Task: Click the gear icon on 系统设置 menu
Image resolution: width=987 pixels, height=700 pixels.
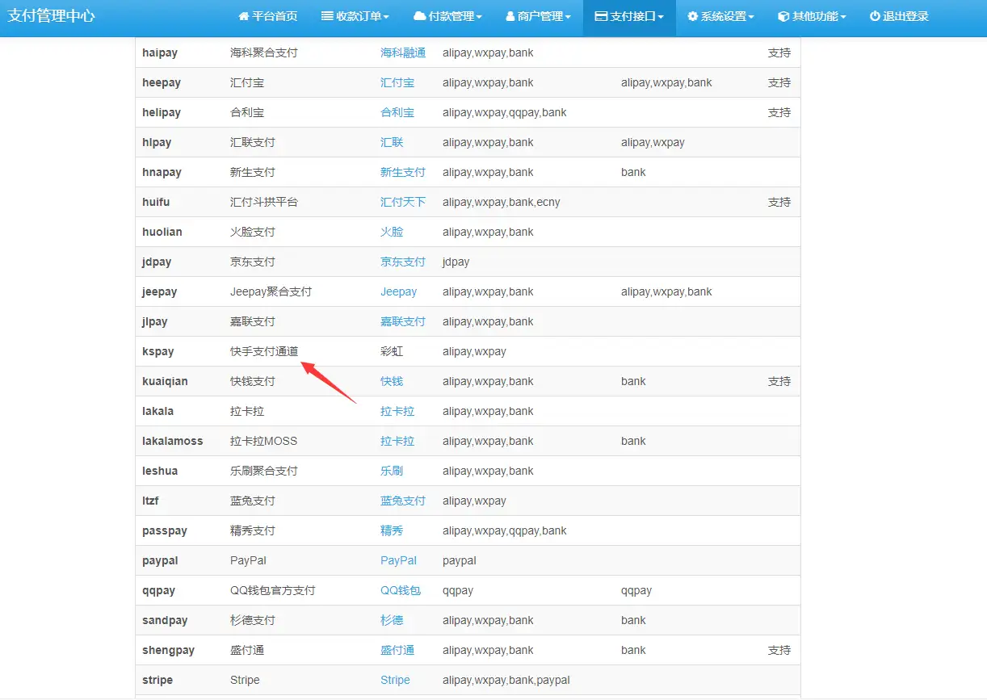Action: click(x=692, y=16)
